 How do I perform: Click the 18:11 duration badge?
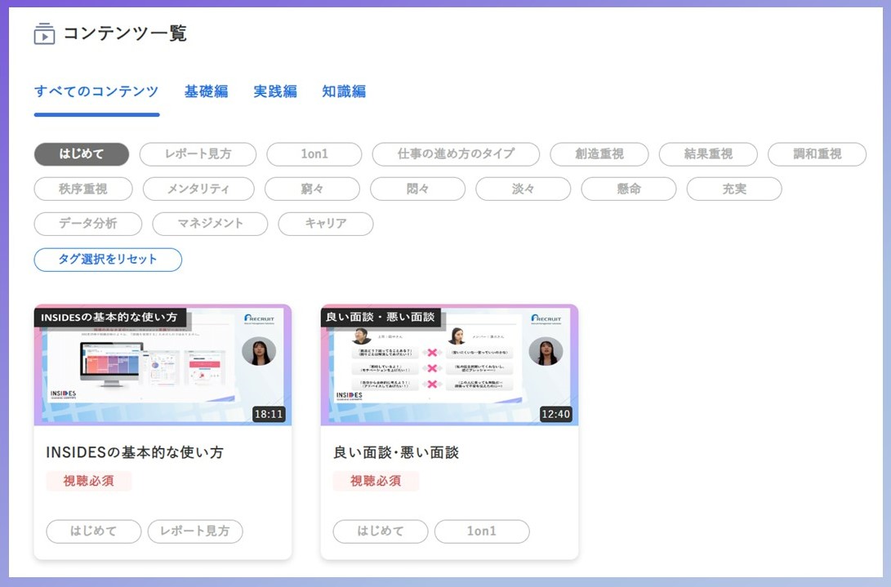click(269, 414)
